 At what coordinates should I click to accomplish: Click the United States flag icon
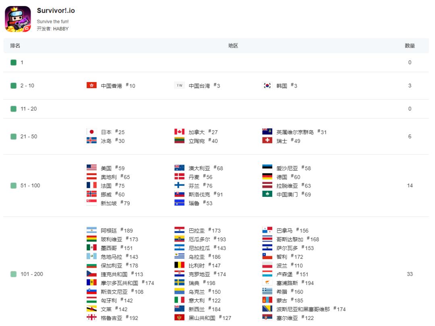tap(91, 167)
